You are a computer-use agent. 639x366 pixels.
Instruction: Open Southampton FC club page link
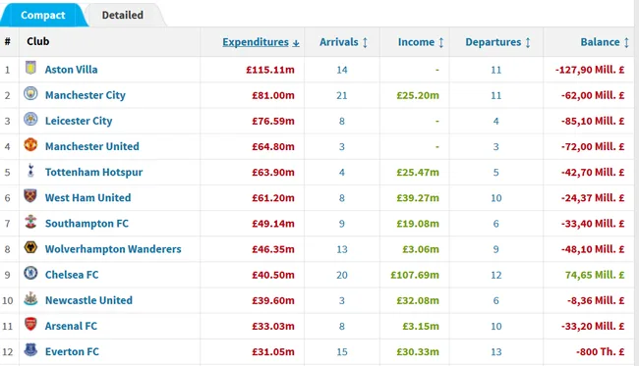pyautogui.click(x=87, y=224)
